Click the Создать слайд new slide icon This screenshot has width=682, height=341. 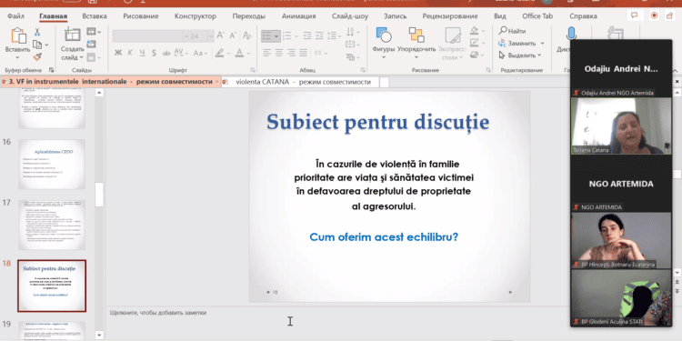click(72, 35)
